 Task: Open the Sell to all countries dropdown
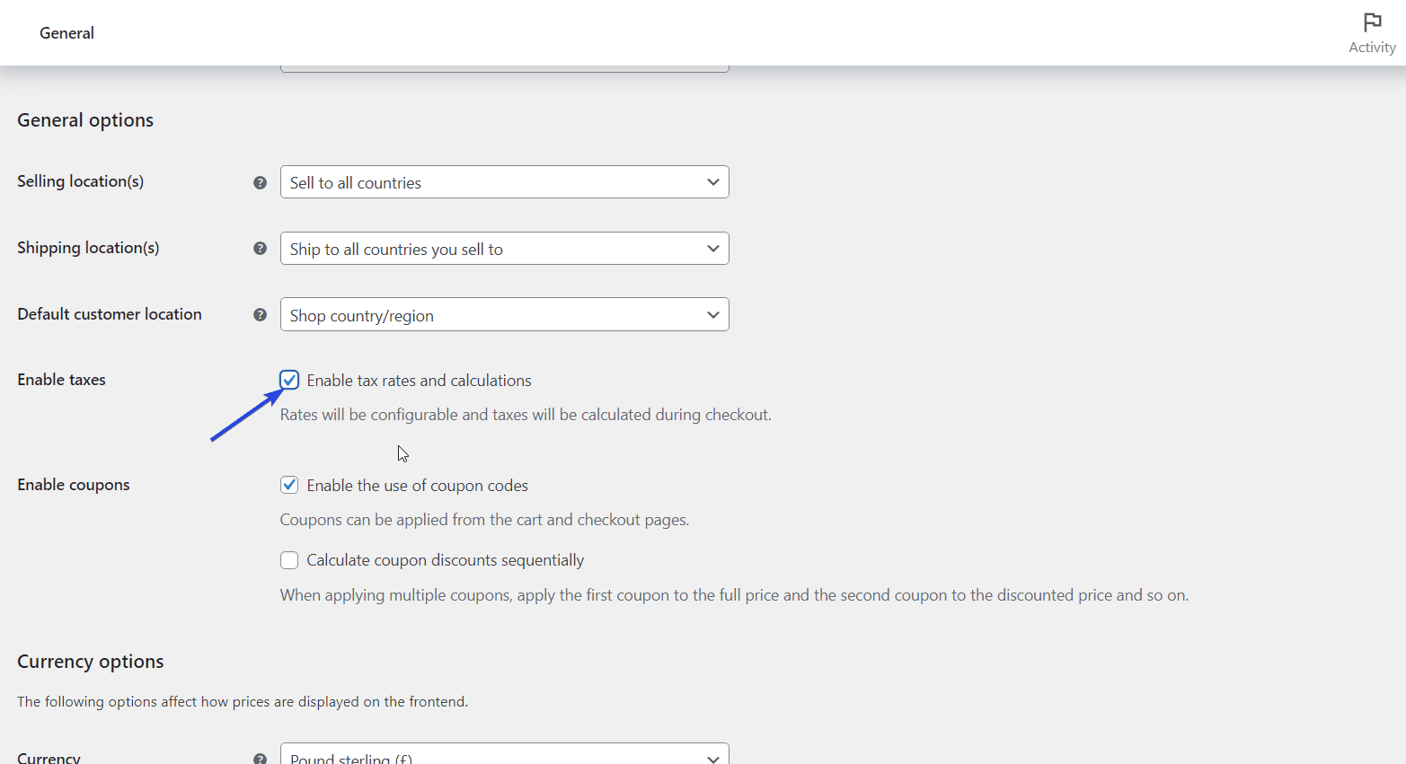coord(505,182)
